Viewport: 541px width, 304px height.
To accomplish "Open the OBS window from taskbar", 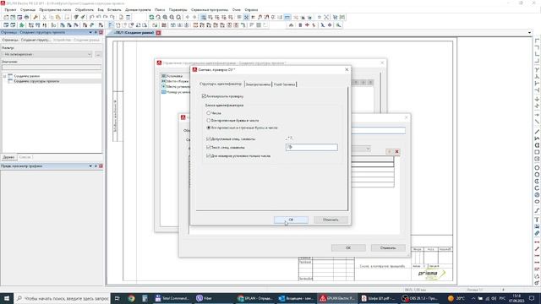I will (420, 298).
